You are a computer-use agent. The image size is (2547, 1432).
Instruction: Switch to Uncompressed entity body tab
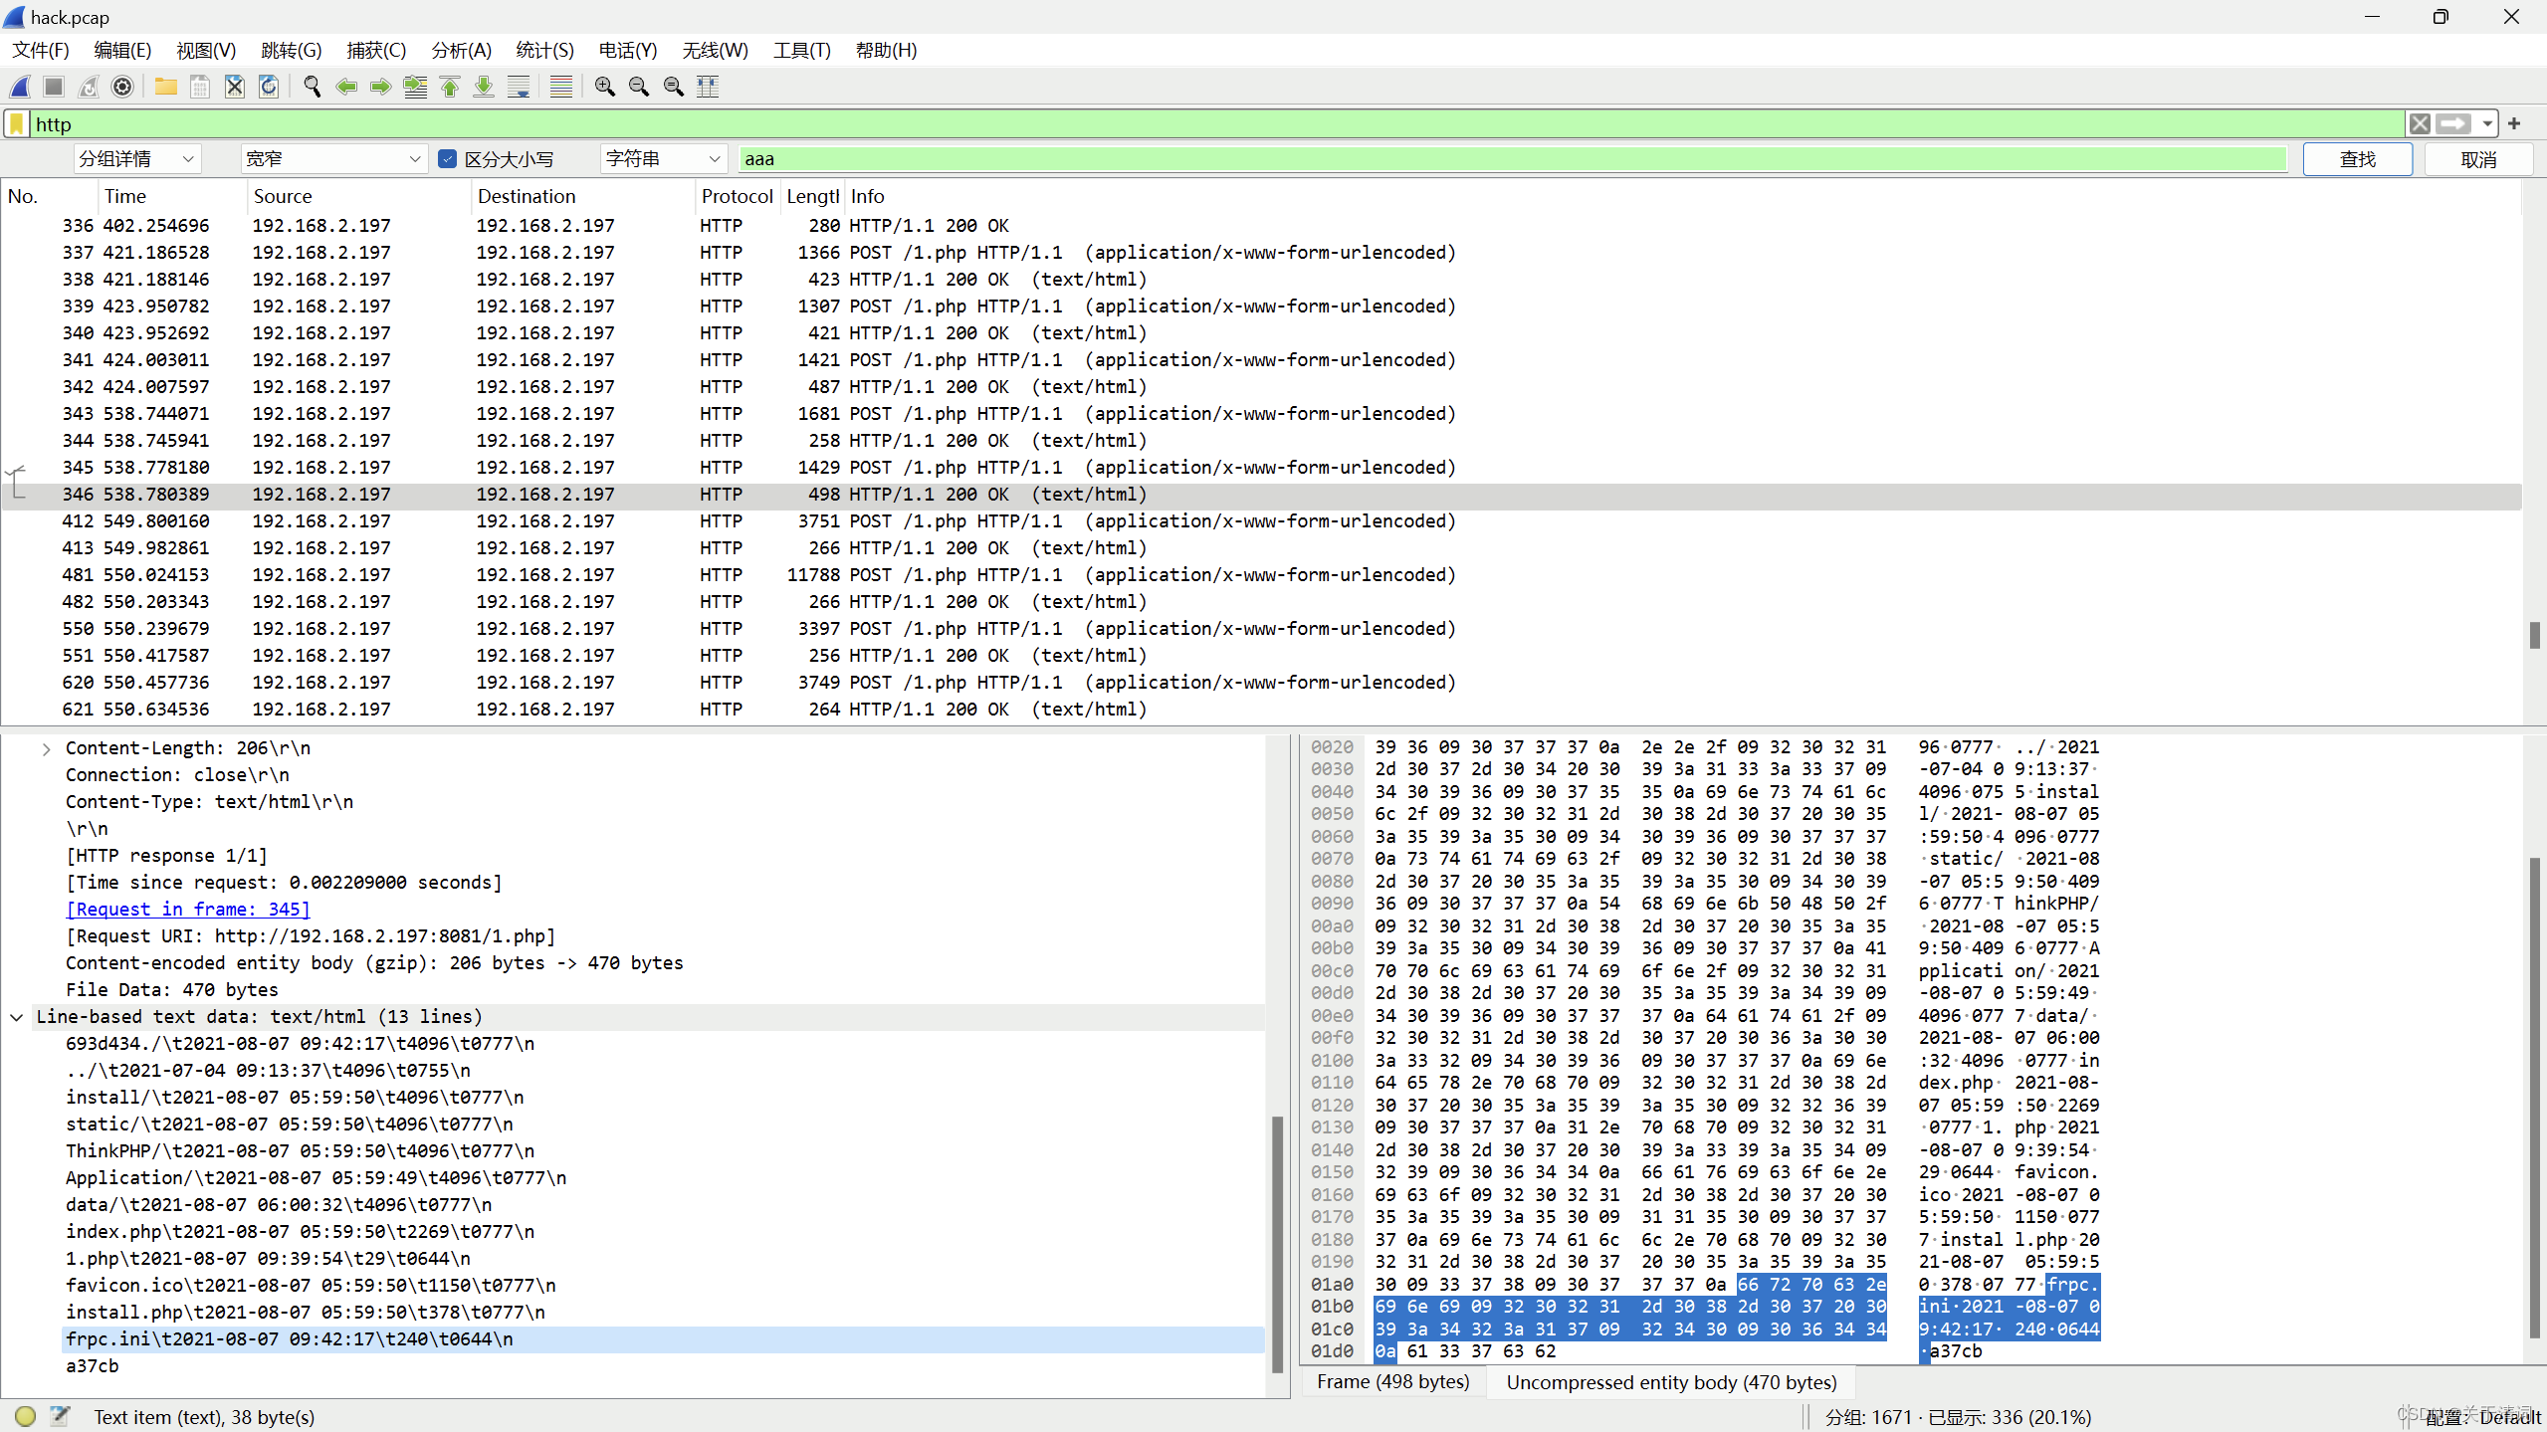click(1671, 1382)
